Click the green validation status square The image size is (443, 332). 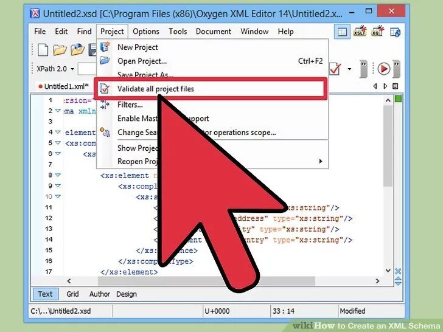coord(398,99)
